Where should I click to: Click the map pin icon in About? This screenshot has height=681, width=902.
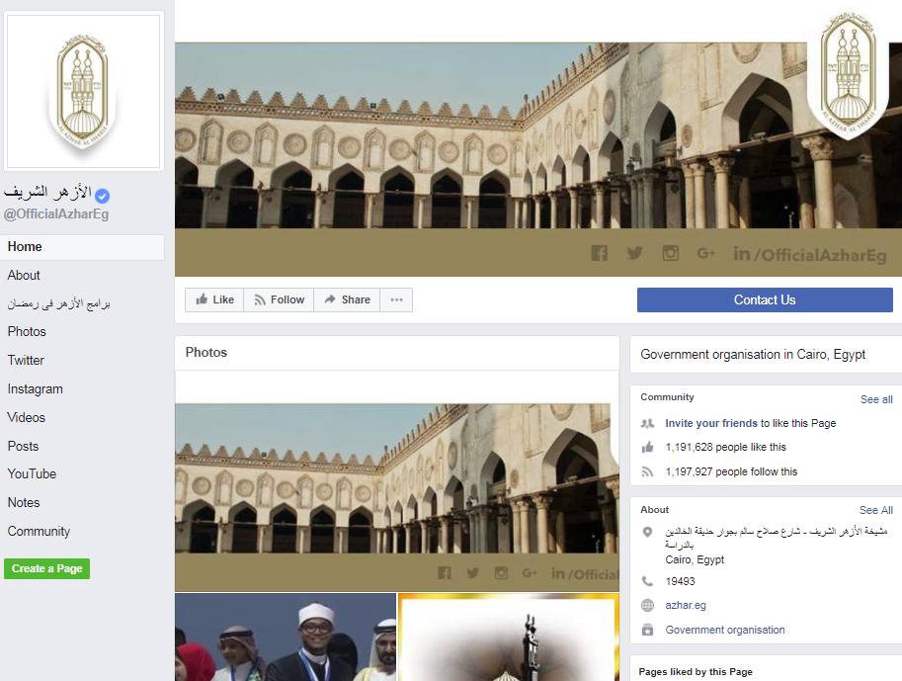pos(648,533)
